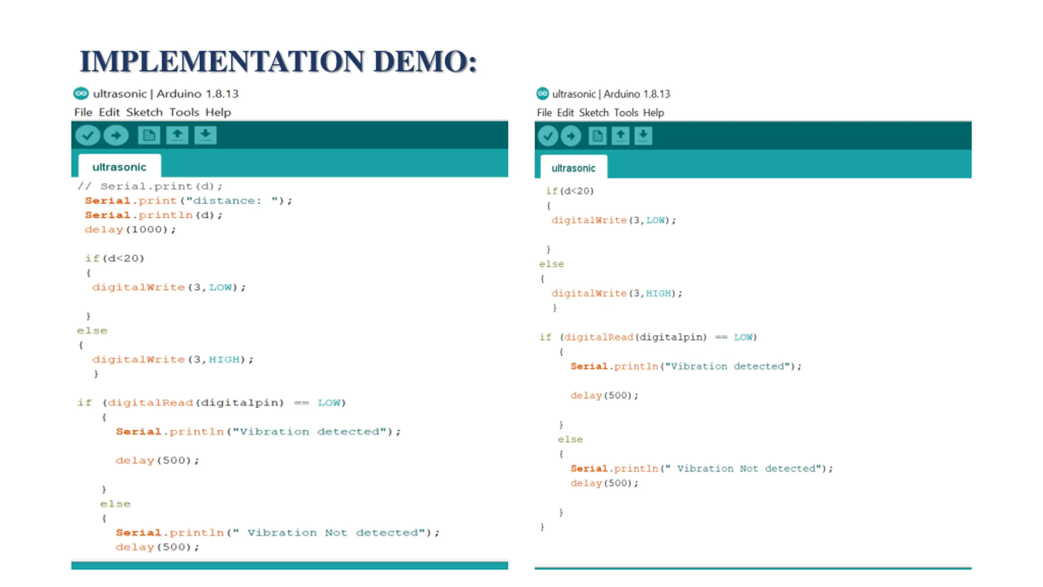Click New sketch icon in left Arduino window

coord(149,135)
